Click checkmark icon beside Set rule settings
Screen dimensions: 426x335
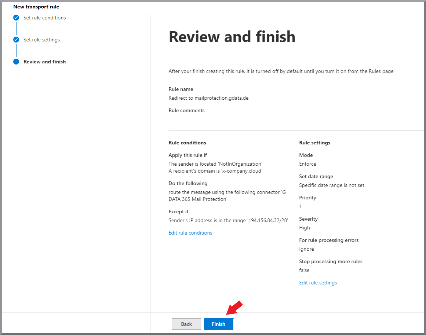16,40
